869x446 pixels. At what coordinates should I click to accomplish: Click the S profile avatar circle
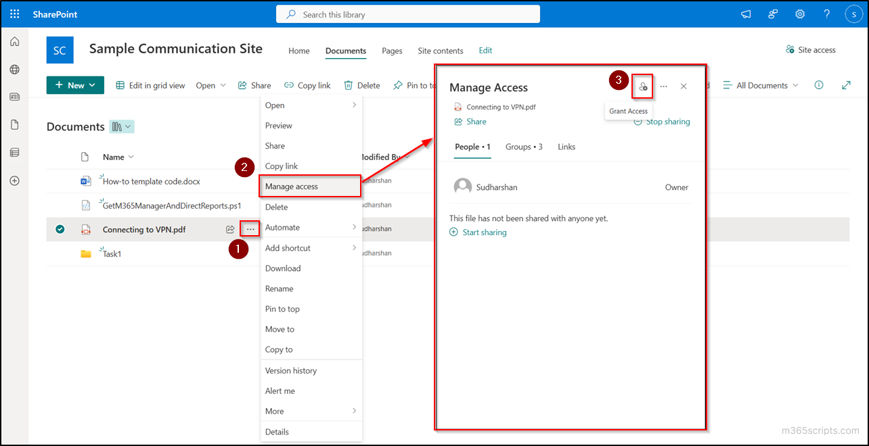point(853,14)
